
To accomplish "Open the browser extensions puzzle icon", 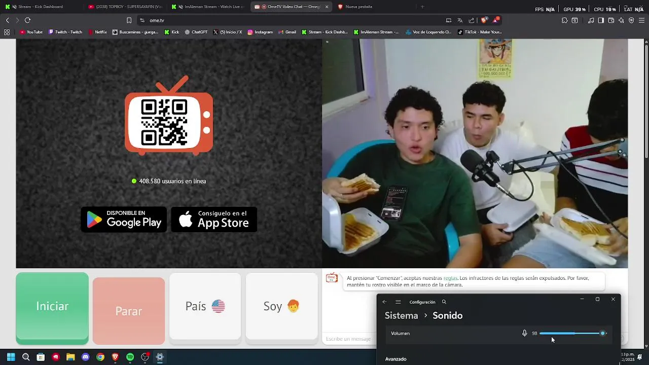I will [x=564, y=20].
